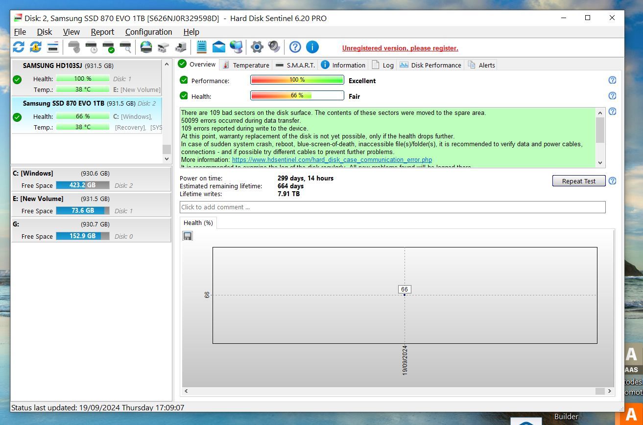This screenshot has width=643, height=425.
Task: Click the 'Click to add comment' field
Action: tap(392, 207)
